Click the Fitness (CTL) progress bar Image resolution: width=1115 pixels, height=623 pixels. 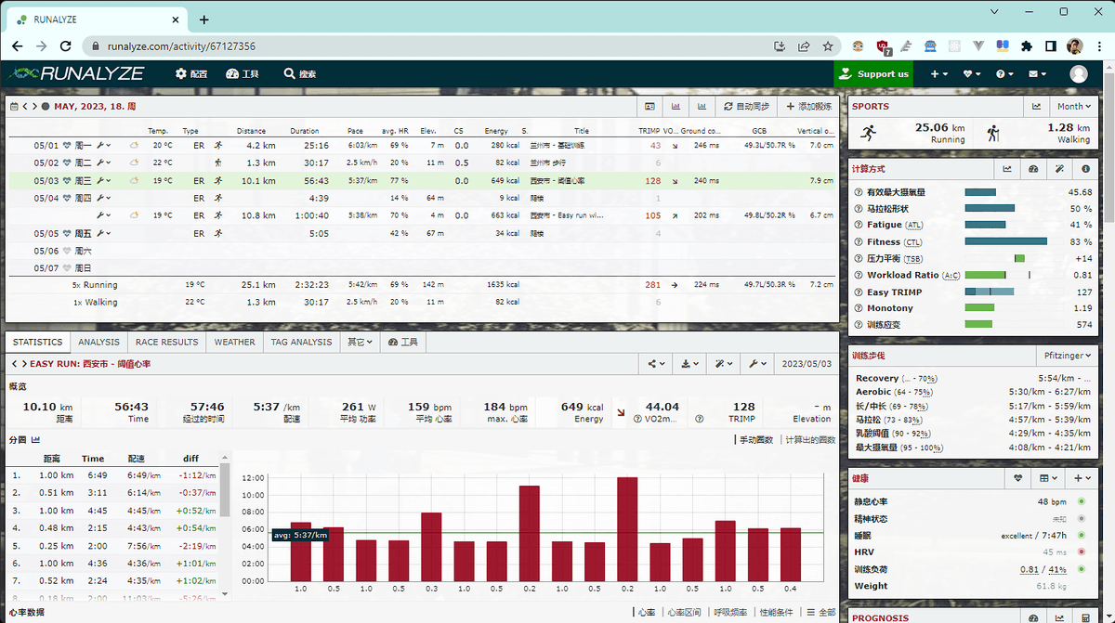tap(1006, 241)
